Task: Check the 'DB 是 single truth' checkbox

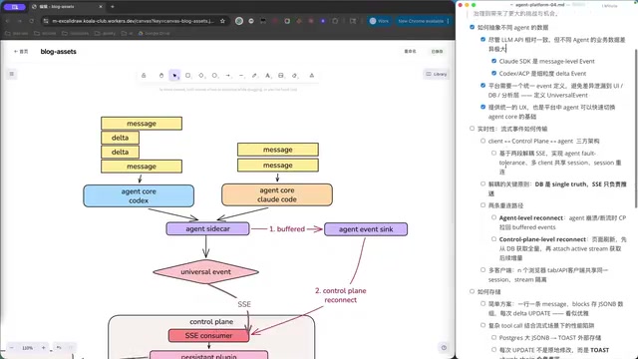Action: coord(482,183)
